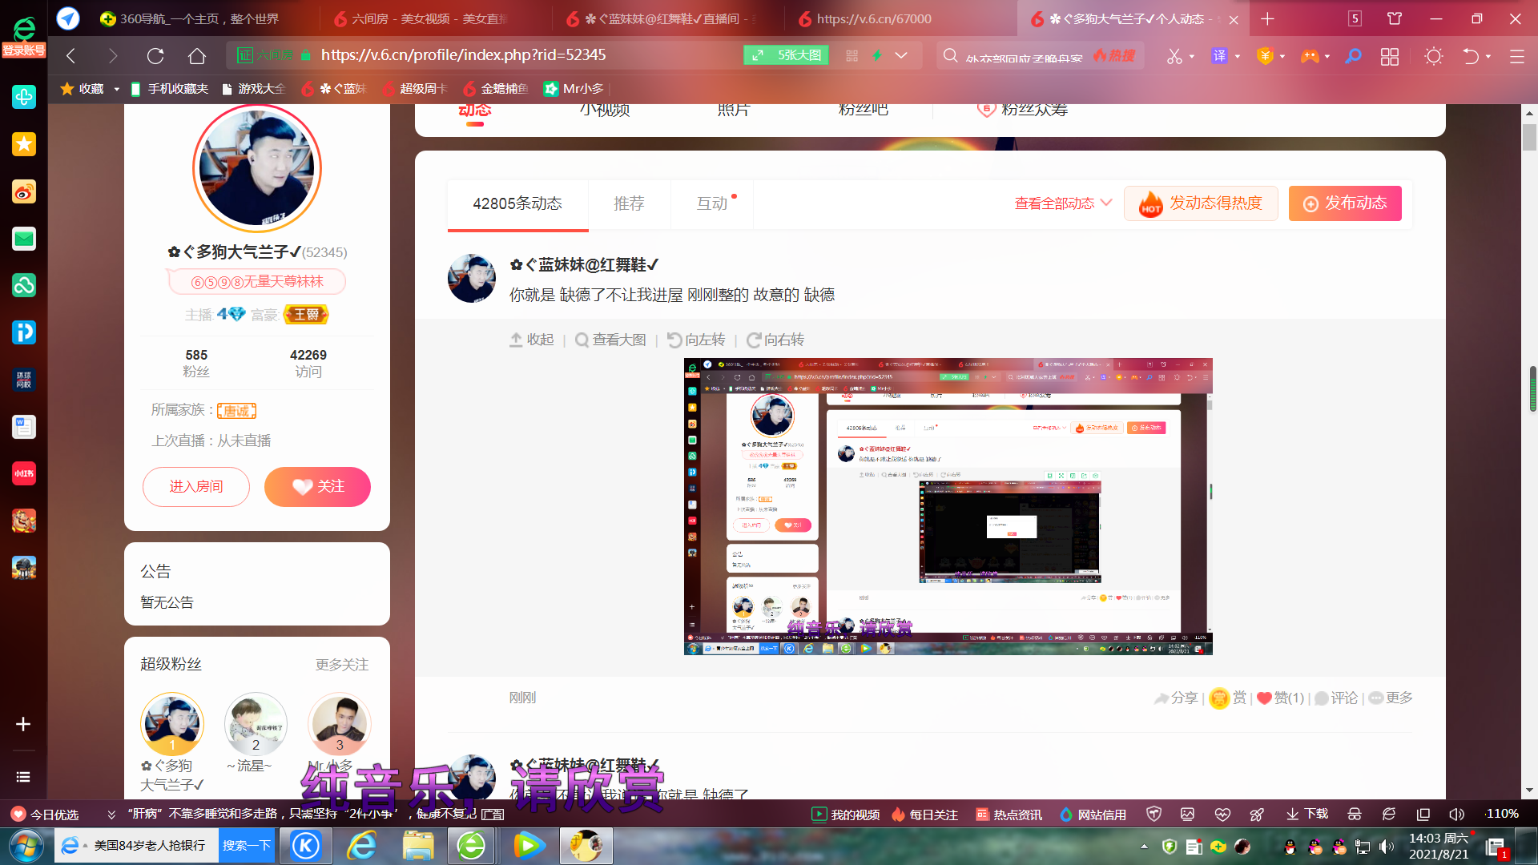Rotate image right with 向右转
The height and width of the screenshot is (865, 1538).
(x=775, y=340)
